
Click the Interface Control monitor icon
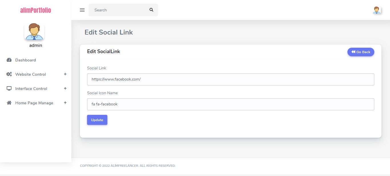[x=9, y=89]
